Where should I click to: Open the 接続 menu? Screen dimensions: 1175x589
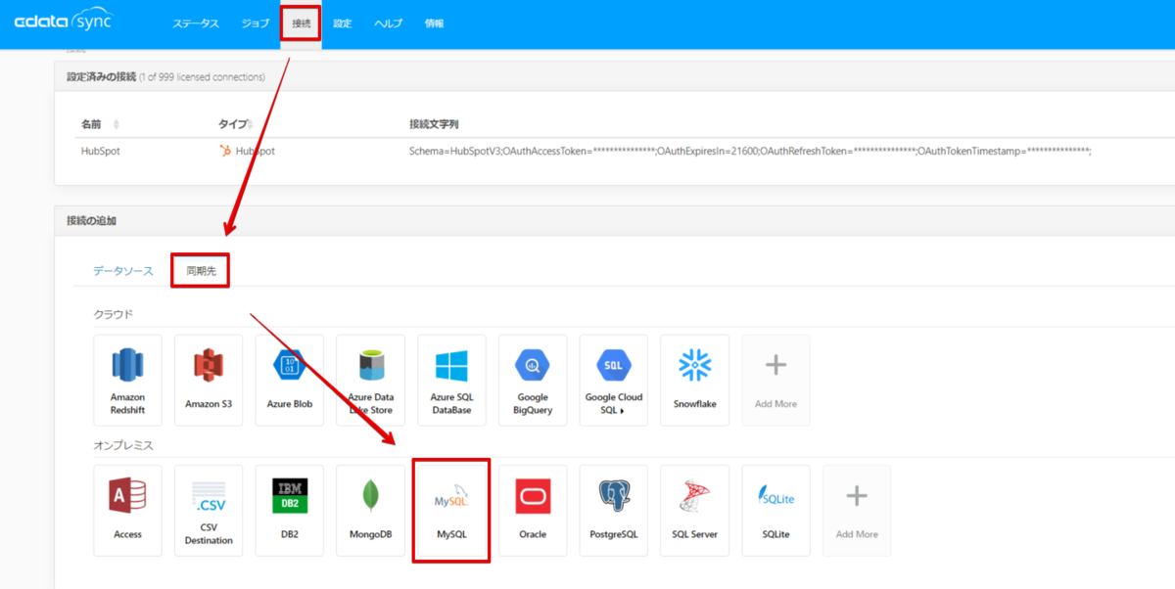(x=301, y=23)
